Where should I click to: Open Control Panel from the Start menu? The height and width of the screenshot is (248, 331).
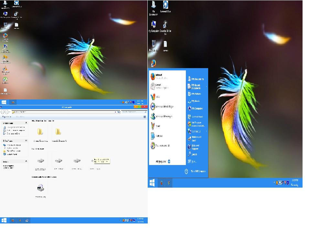[196, 117]
